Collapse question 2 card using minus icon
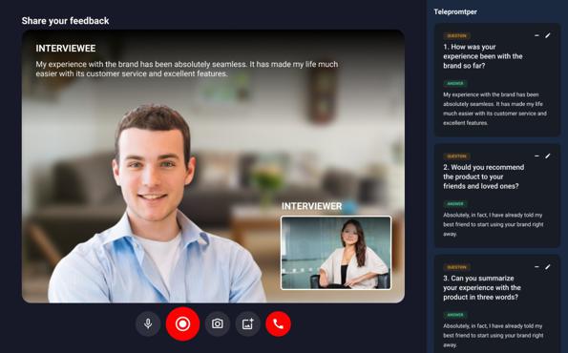Image resolution: width=568 pixels, height=353 pixels. click(x=536, y=156)
